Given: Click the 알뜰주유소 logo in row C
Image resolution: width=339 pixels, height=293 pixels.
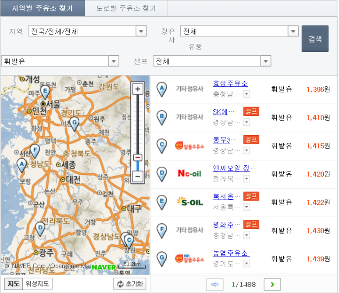Looking at the screenshot, I should [189, 146].
